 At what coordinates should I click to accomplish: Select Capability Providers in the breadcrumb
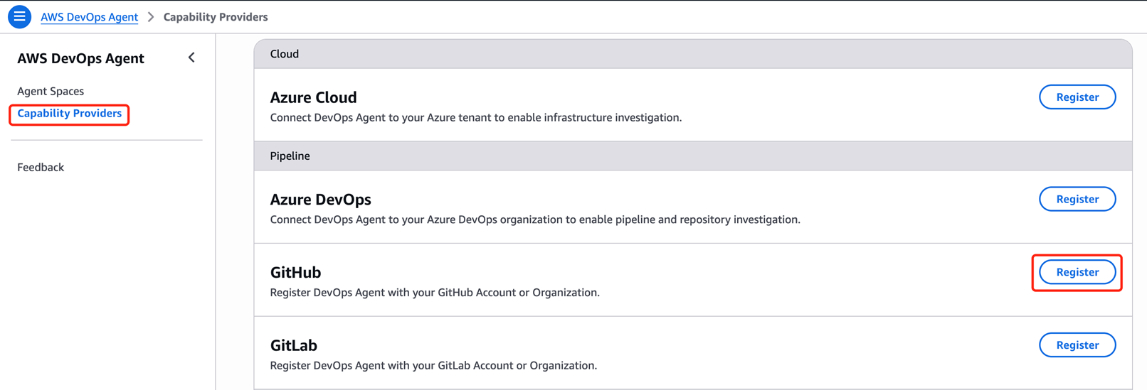[x=216, y=17]
